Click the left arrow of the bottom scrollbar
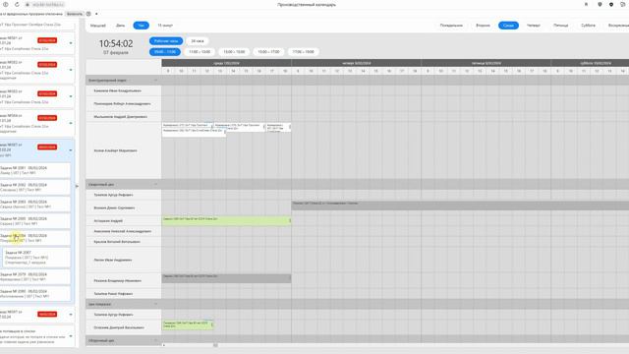Viewport: 629px width, 354px height. [x=164, y=345]
